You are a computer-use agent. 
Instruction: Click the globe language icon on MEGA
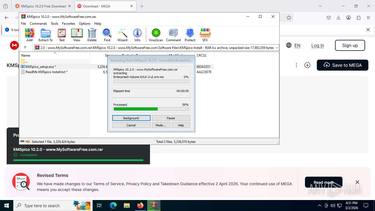(289, 45)
